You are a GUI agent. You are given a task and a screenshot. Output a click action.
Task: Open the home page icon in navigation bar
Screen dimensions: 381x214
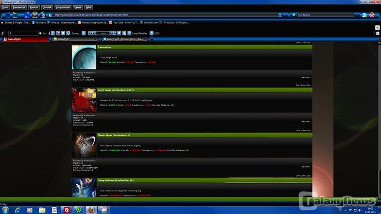(x=43, y=15)
